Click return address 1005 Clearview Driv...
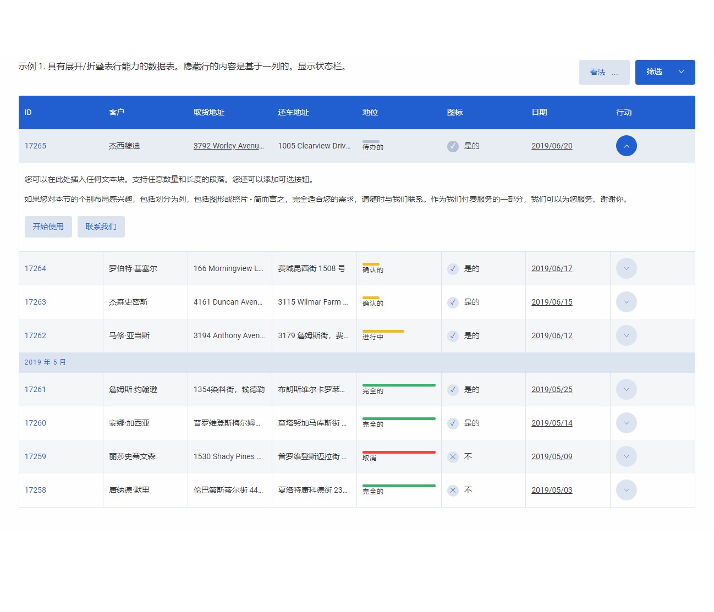 (x=314, y=146)
